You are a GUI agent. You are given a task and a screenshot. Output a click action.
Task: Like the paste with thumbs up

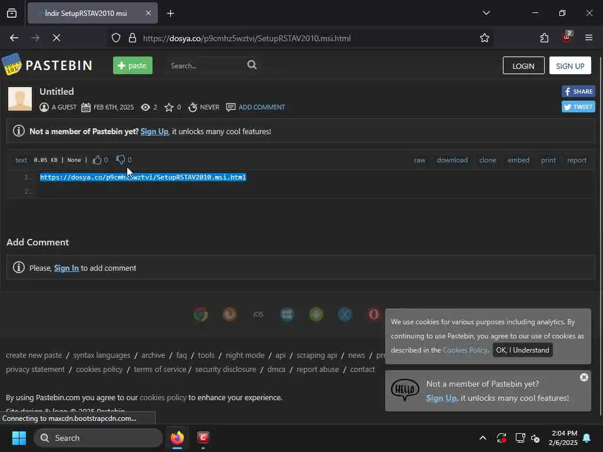97,160
